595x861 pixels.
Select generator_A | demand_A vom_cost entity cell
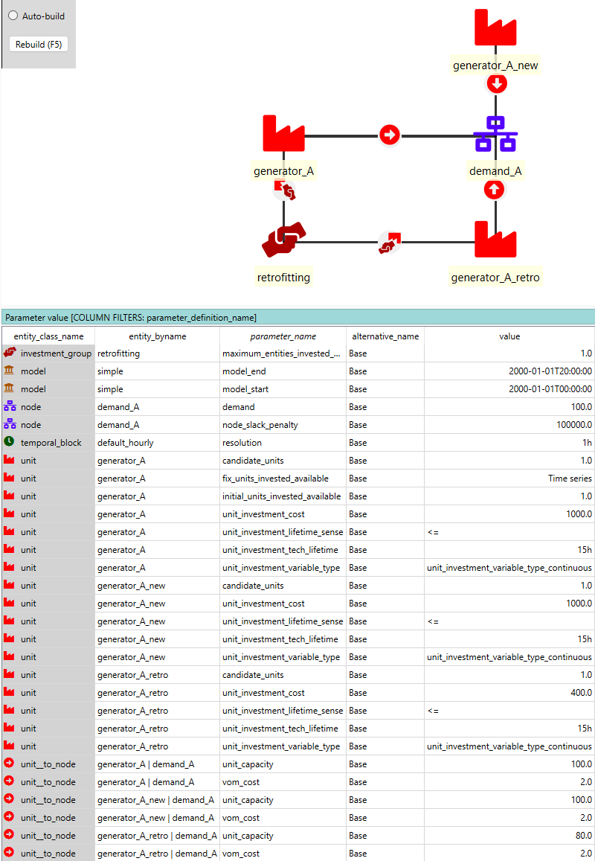coord(158,782)
